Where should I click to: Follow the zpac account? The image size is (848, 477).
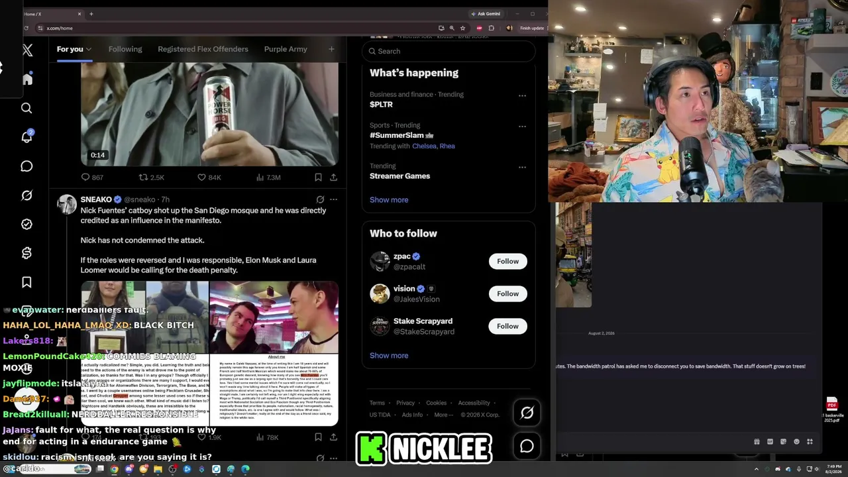pos(507,261)
